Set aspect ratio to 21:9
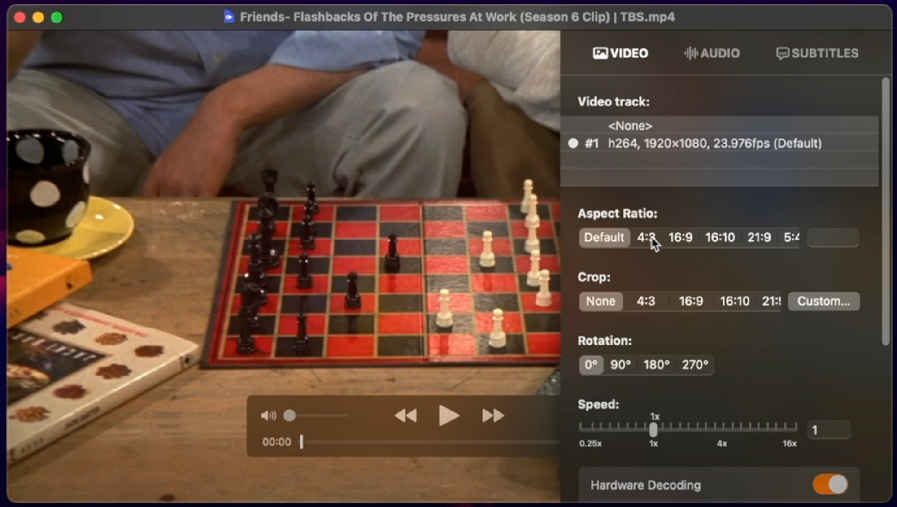 759,237
